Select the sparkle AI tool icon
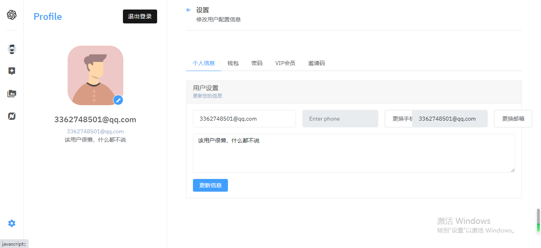 pos(12,71)
